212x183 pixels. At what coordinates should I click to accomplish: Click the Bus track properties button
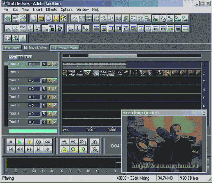(28, 57)
